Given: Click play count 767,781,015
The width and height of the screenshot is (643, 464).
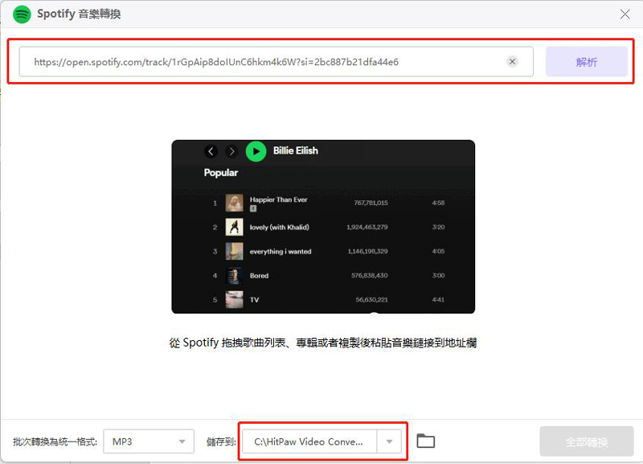Looking at the screenshot, I should pyautogui.click(x=371, y=203).
